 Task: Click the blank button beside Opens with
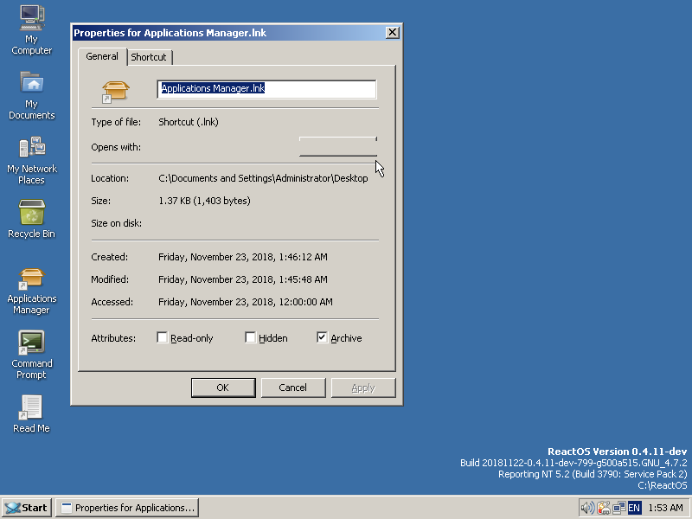click(338, 146)
